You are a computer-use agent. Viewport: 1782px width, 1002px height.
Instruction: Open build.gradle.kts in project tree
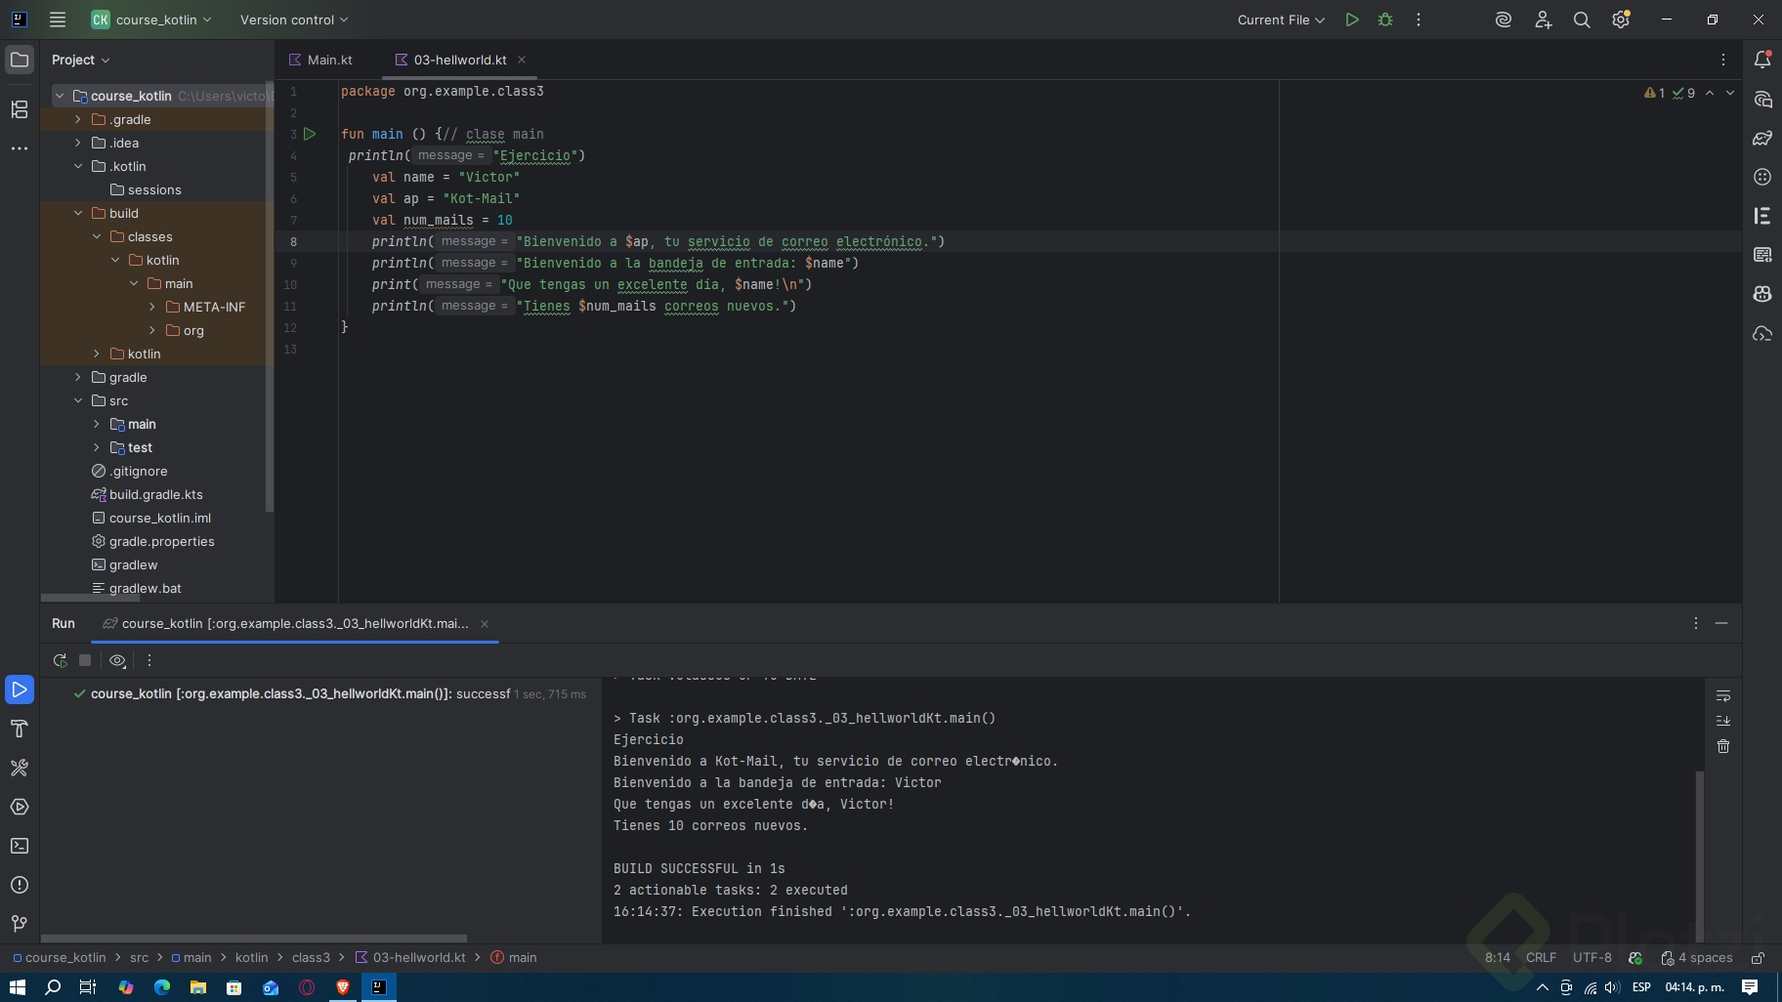point(155,494)
